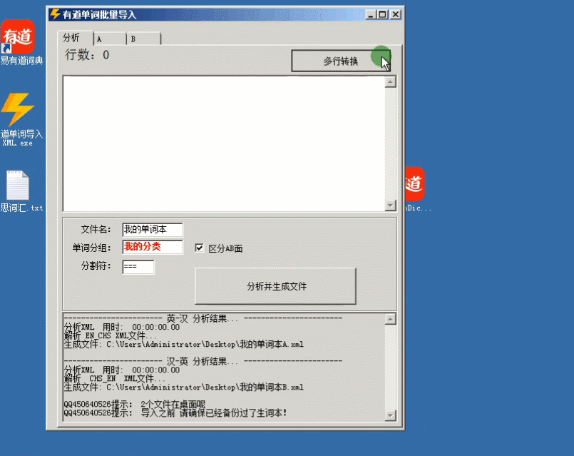Image resolution: width=574 pixels, height=456 pixels.
Task: Click the down arrow of the input area scrollbar
Action: pyautogui.click(x=391, y=206)
